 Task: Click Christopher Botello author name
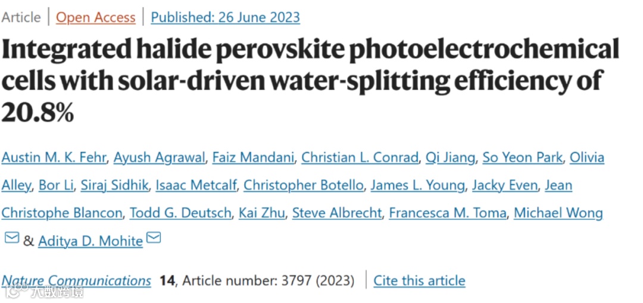[x=303, y=185]
